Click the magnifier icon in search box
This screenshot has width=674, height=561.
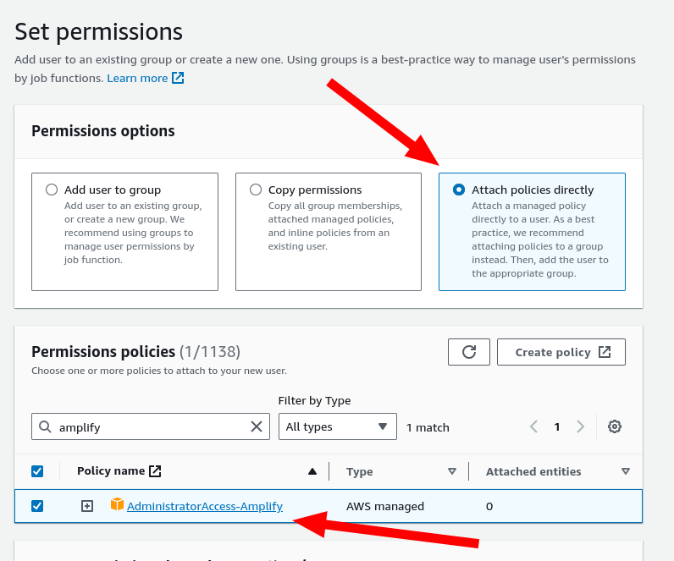pyautogui.click(x=46, y=426)
